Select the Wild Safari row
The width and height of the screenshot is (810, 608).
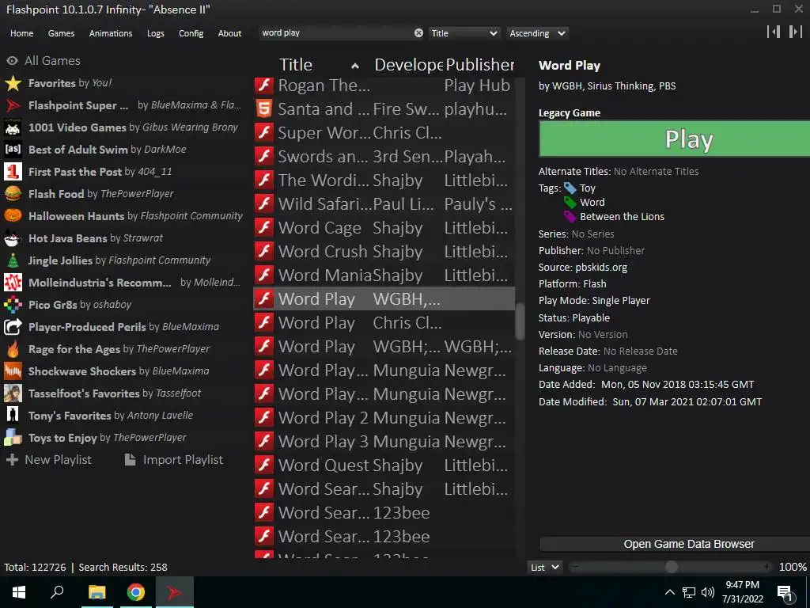(x=384, y=203)
